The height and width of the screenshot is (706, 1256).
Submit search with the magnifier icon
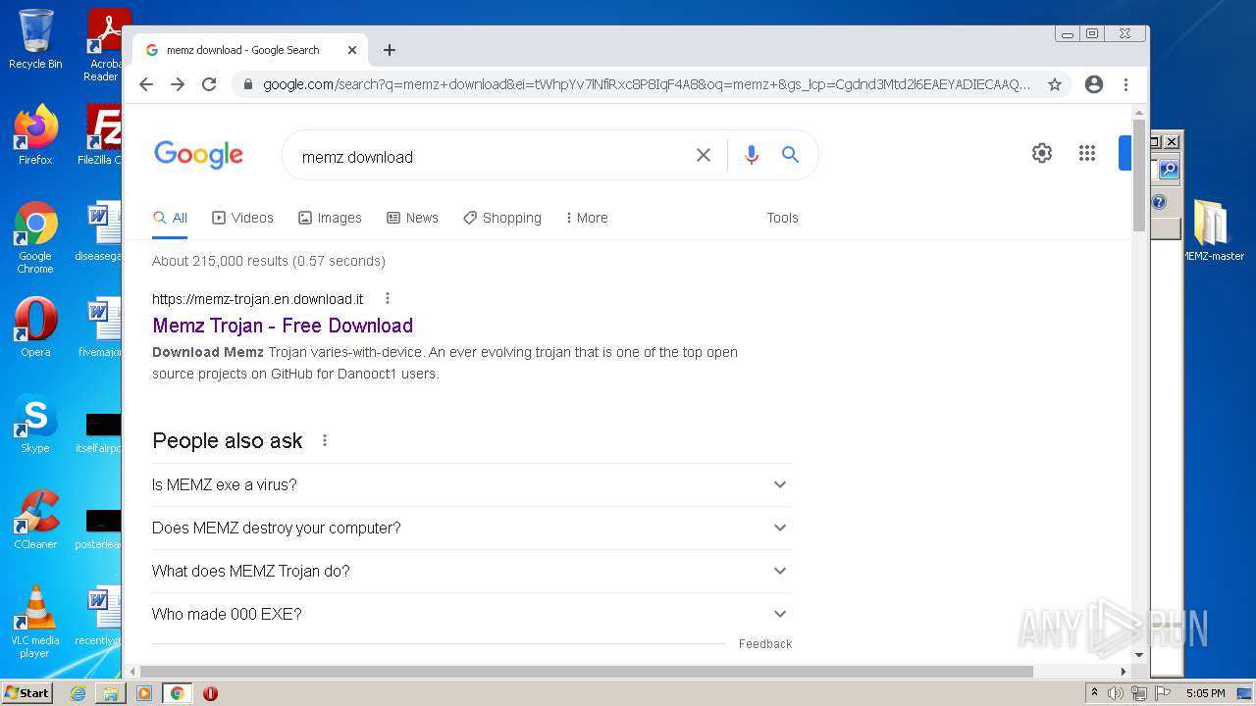790,155
